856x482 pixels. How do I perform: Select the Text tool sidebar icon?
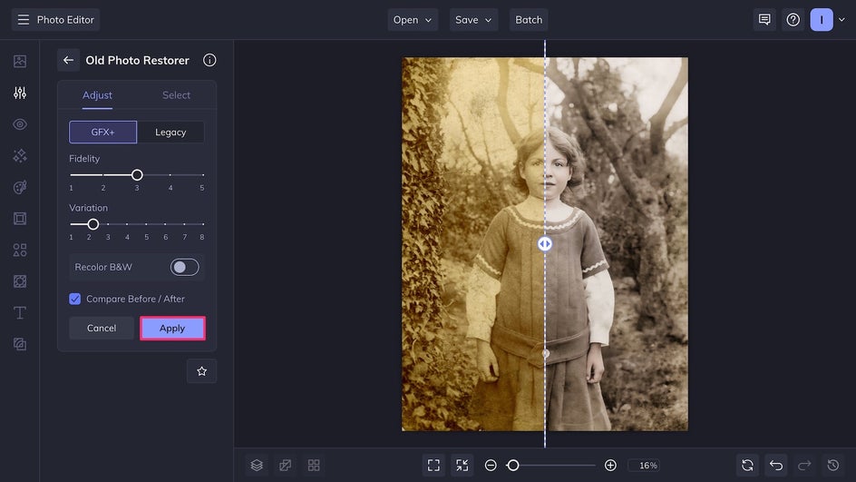[20, 312]
